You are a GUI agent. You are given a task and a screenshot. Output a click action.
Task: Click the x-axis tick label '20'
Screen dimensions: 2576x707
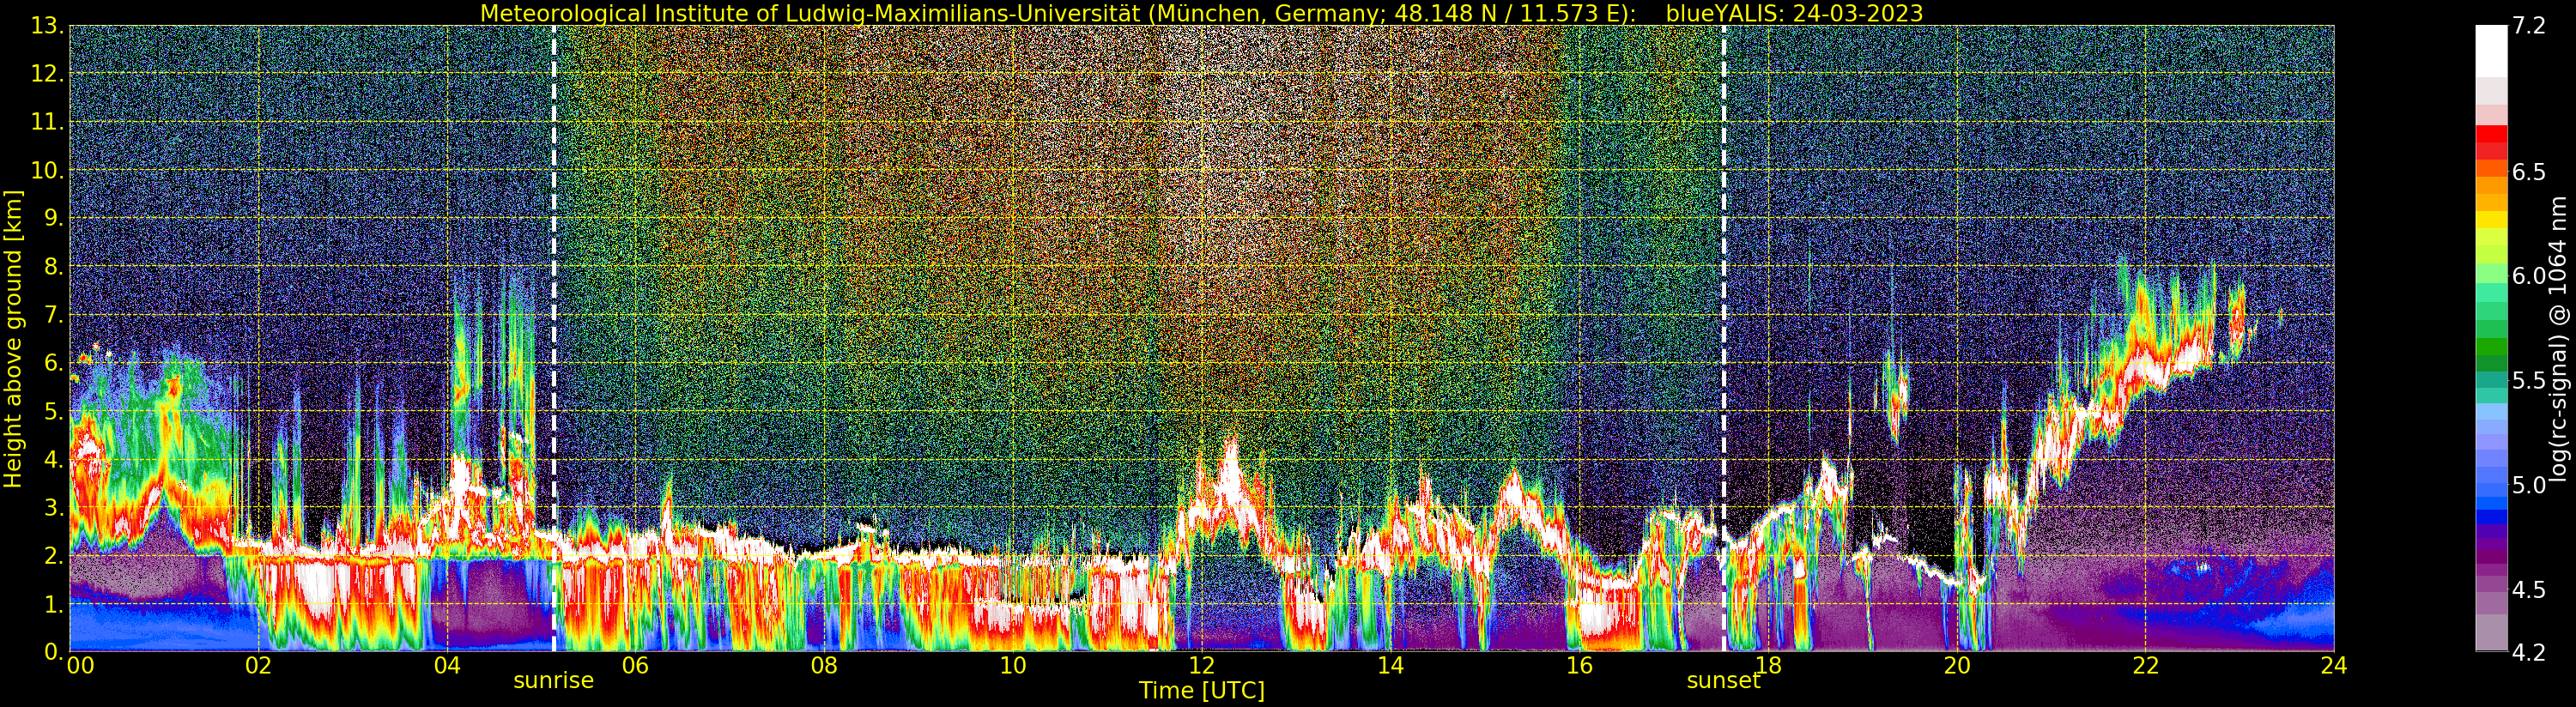coord(1957,665)
